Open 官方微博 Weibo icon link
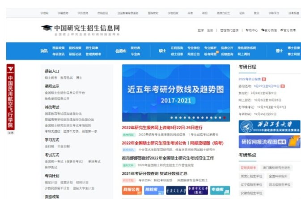The height and width of the screenshot is (199, 301). [288, 30]
